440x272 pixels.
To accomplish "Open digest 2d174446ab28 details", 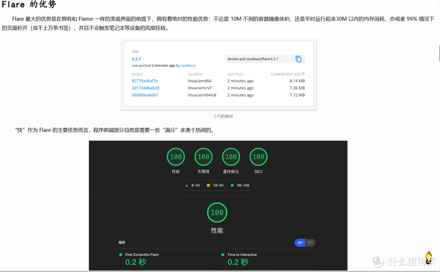I will pyautogui.click(x=145, y=88).
